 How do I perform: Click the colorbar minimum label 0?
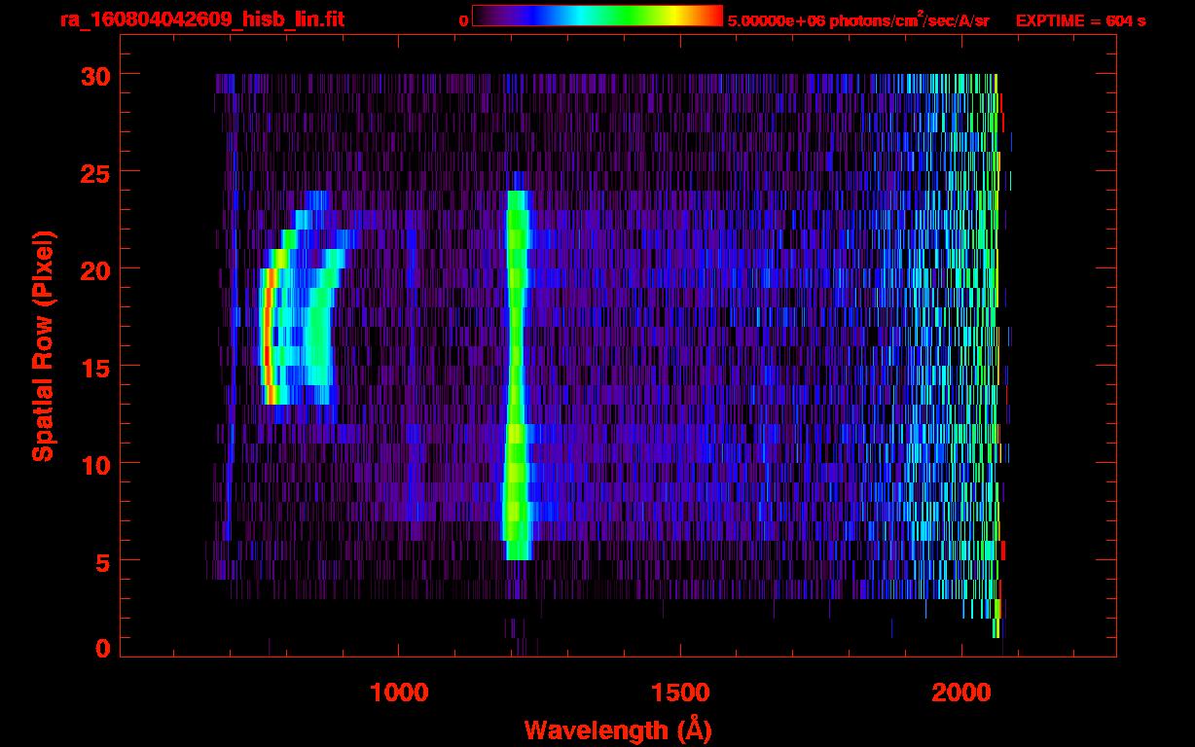(x=463, y=20)
